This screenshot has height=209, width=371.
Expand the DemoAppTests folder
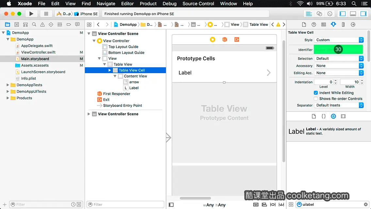[x=8, y=85]
